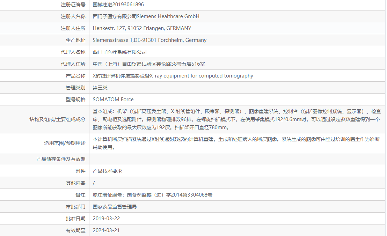Click the 附件 label

[80, 171]
